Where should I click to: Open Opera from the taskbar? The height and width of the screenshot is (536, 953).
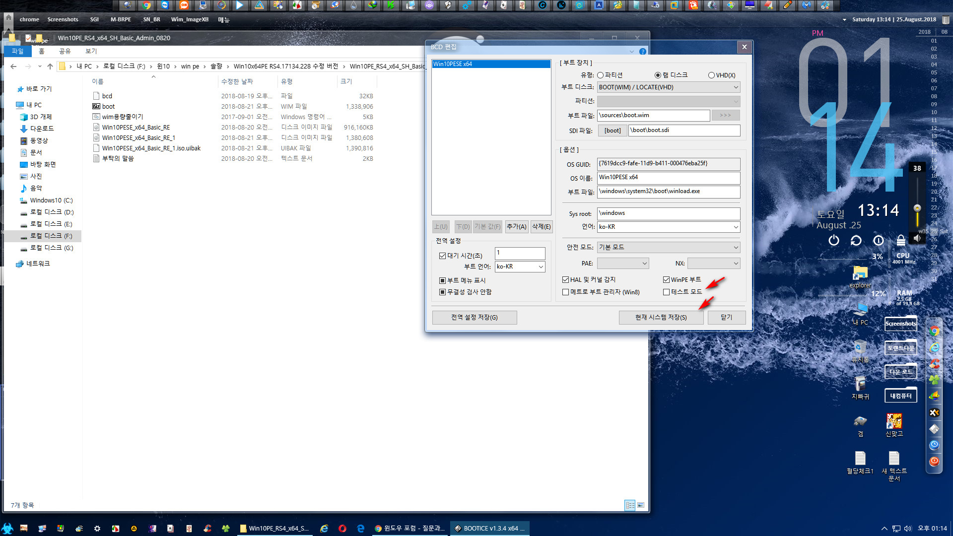pos(342,529)
